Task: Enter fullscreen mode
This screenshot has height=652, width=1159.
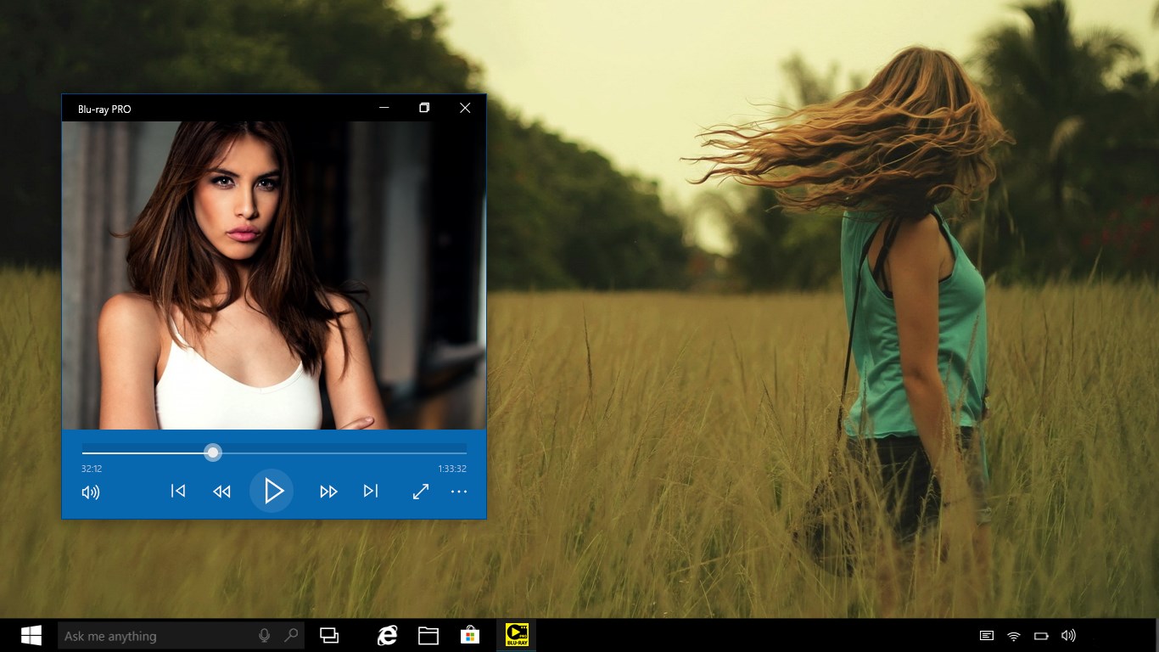Action: pos(421,491)
